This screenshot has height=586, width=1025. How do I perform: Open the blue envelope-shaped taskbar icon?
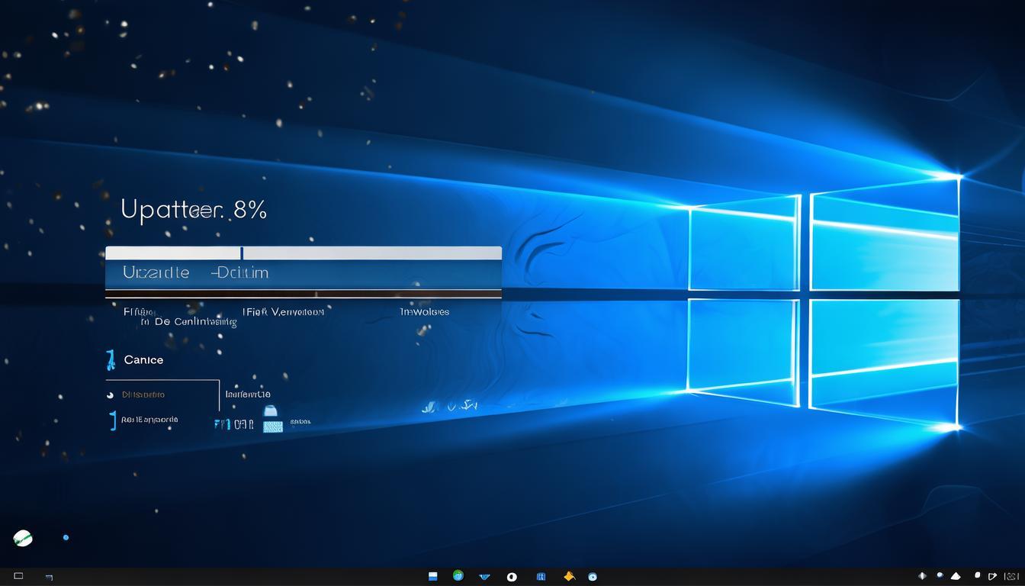pyautogui.click(x=484, y=577)
